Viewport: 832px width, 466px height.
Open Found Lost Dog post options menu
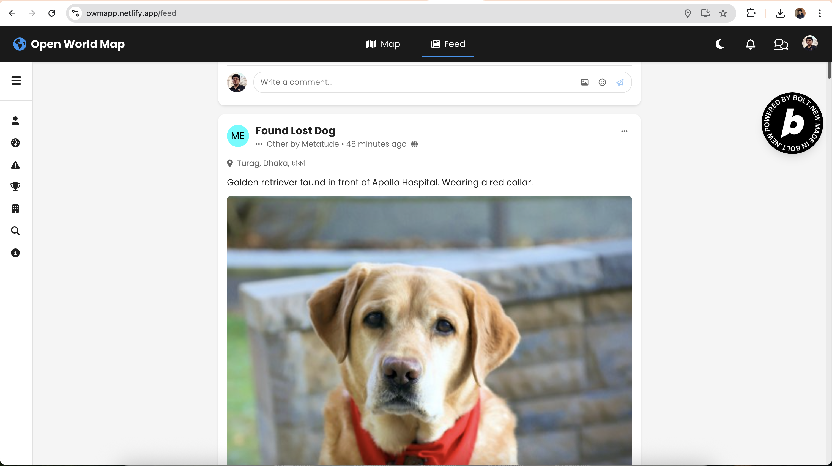coord(624,131)
